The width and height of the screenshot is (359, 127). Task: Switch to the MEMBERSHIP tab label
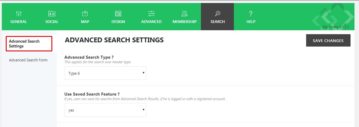(185, 22)
